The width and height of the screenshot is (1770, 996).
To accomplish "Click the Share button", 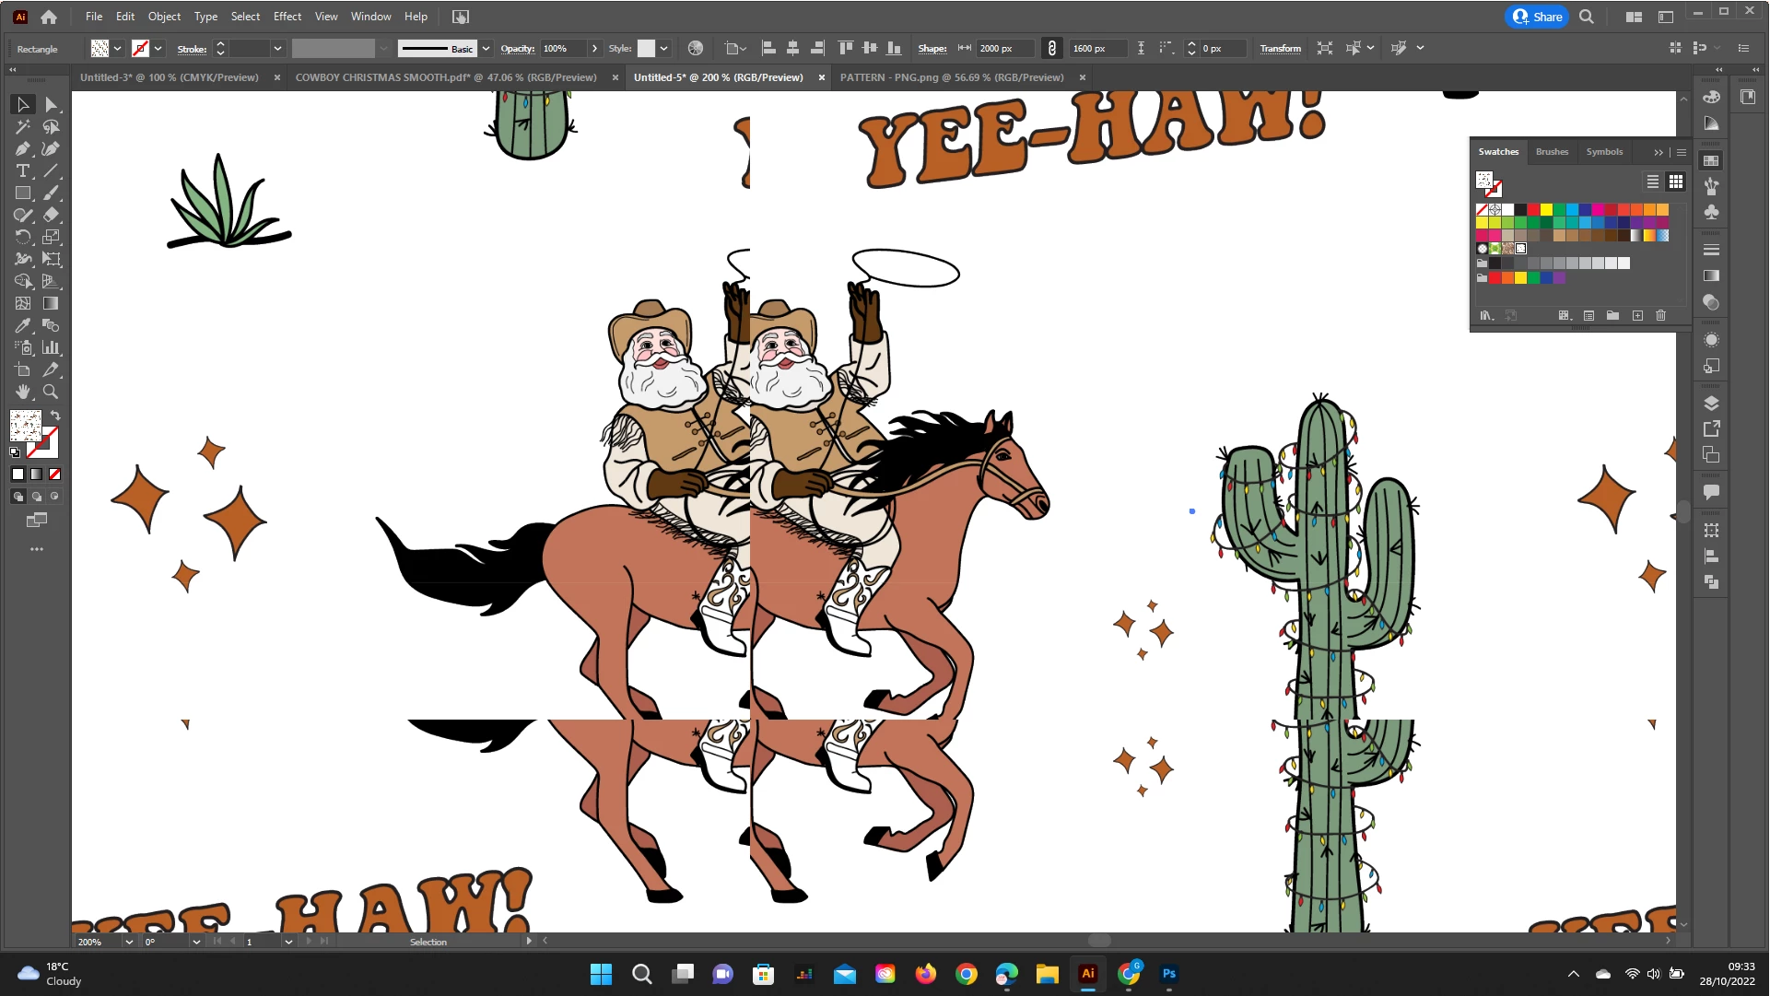I will click(1537, 17).
